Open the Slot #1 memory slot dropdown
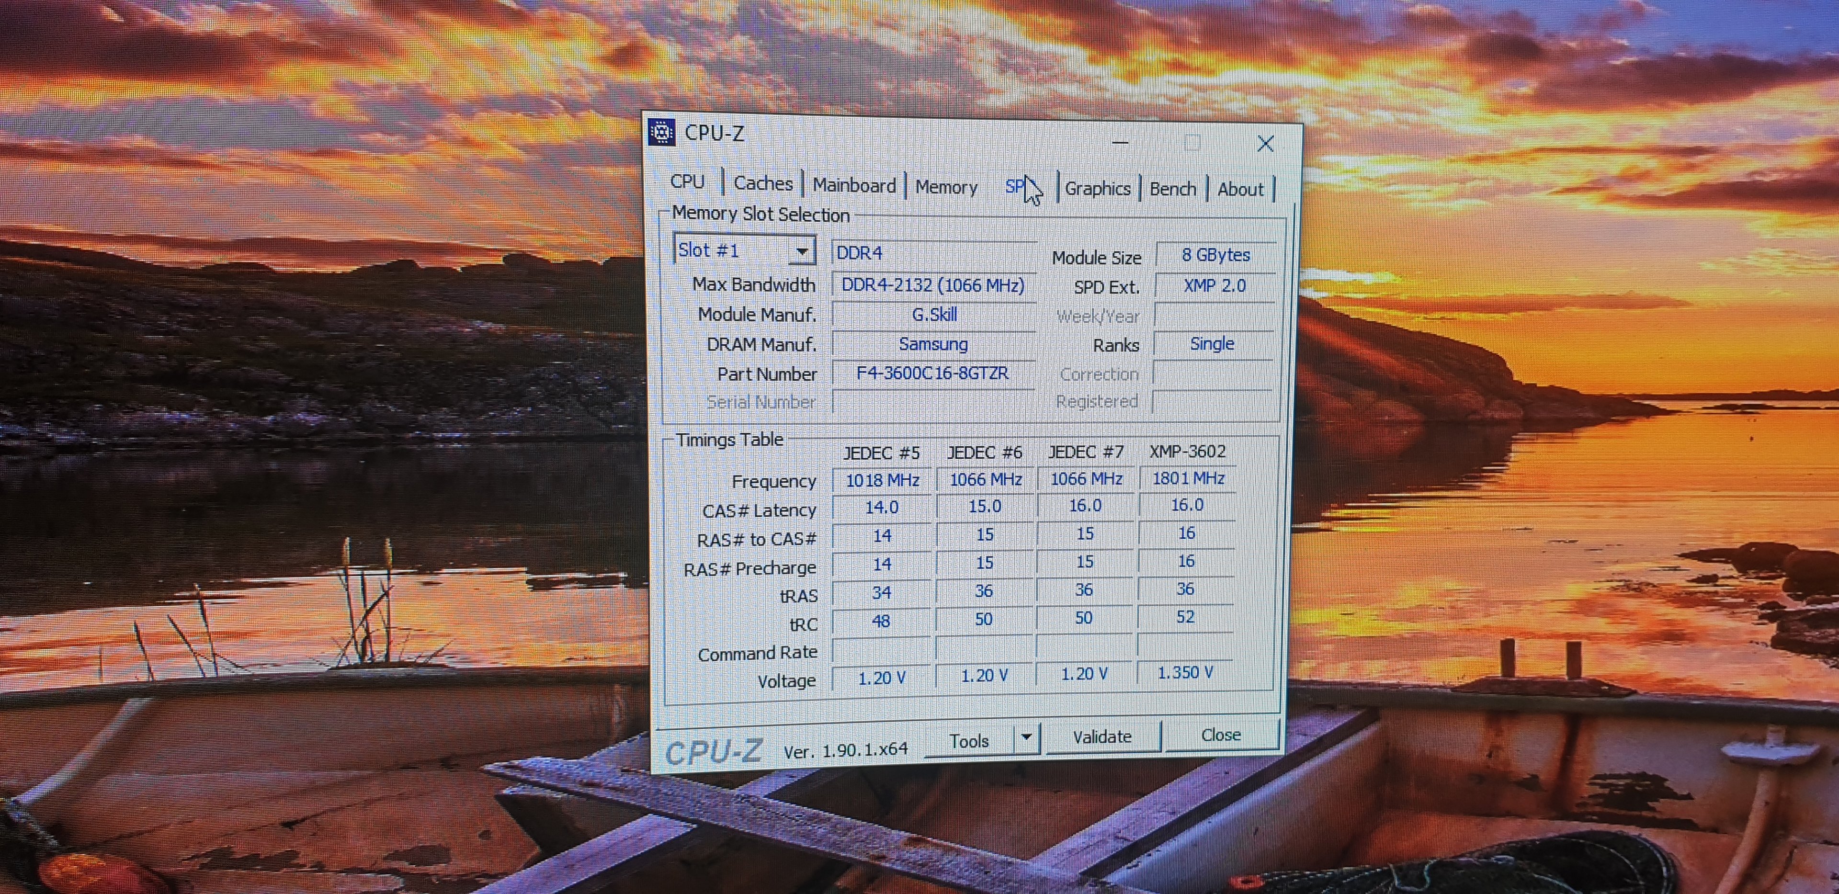Screen dimensions: 1839x894 (802, 251)
